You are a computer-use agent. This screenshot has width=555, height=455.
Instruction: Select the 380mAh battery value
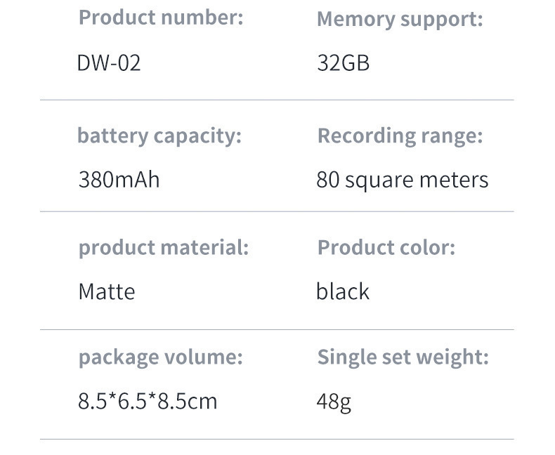point(119,180)
